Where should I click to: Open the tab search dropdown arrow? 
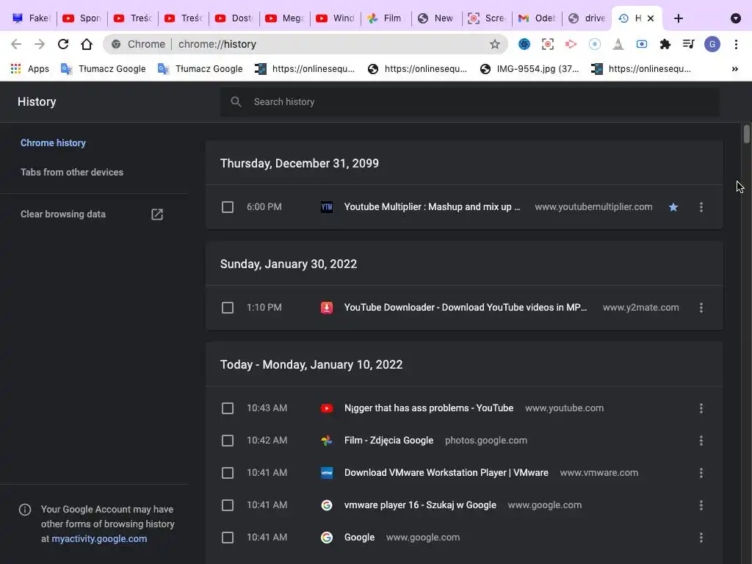736,18
